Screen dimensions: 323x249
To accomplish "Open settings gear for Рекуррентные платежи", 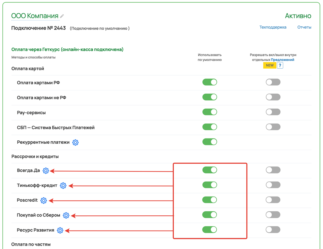I will pyautogui.click(x=75, y=142).
